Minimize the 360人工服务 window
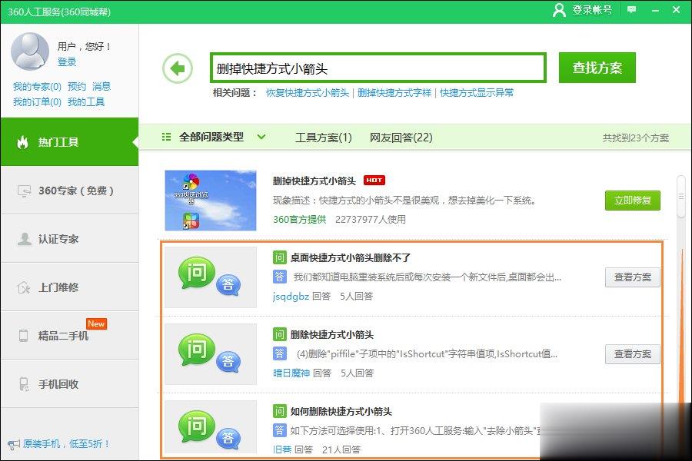Screen dimensions: 692x461 click(655, 10)
